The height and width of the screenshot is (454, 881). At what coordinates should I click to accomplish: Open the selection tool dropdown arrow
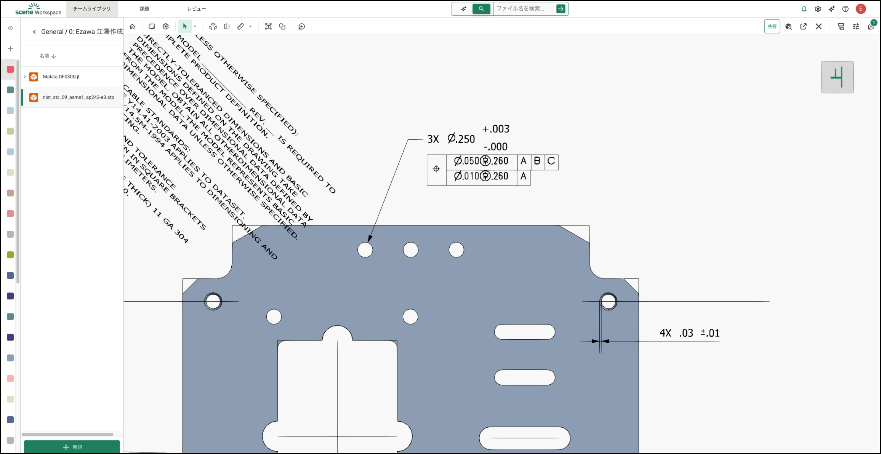pyautogui.click(x=195, y=27)
